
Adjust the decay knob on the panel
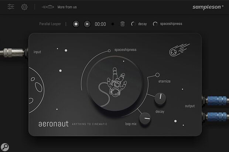tap(160, 98)
